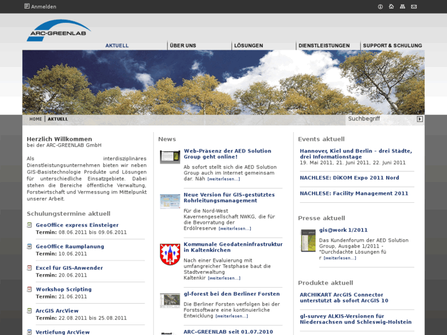The image size is (447, 335).
Task: Open ARC-GREENLAB seit 01.07.2010 article
Action: [228, 331]
